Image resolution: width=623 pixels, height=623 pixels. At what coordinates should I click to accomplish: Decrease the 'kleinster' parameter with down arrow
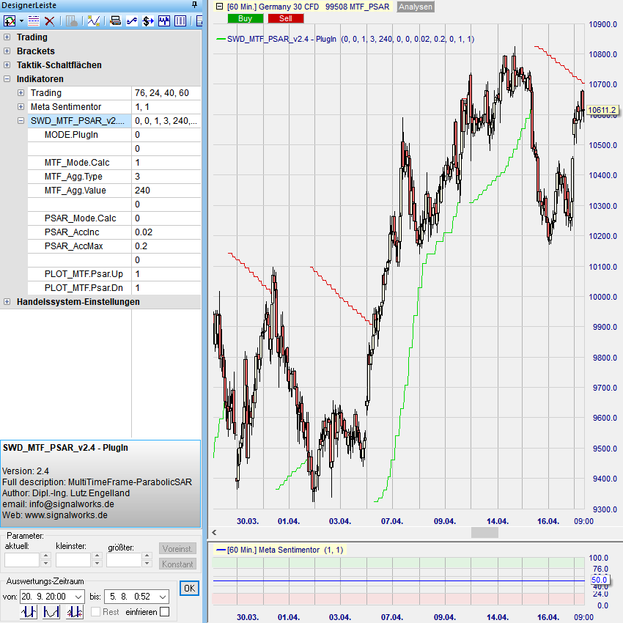pos(97,564)
